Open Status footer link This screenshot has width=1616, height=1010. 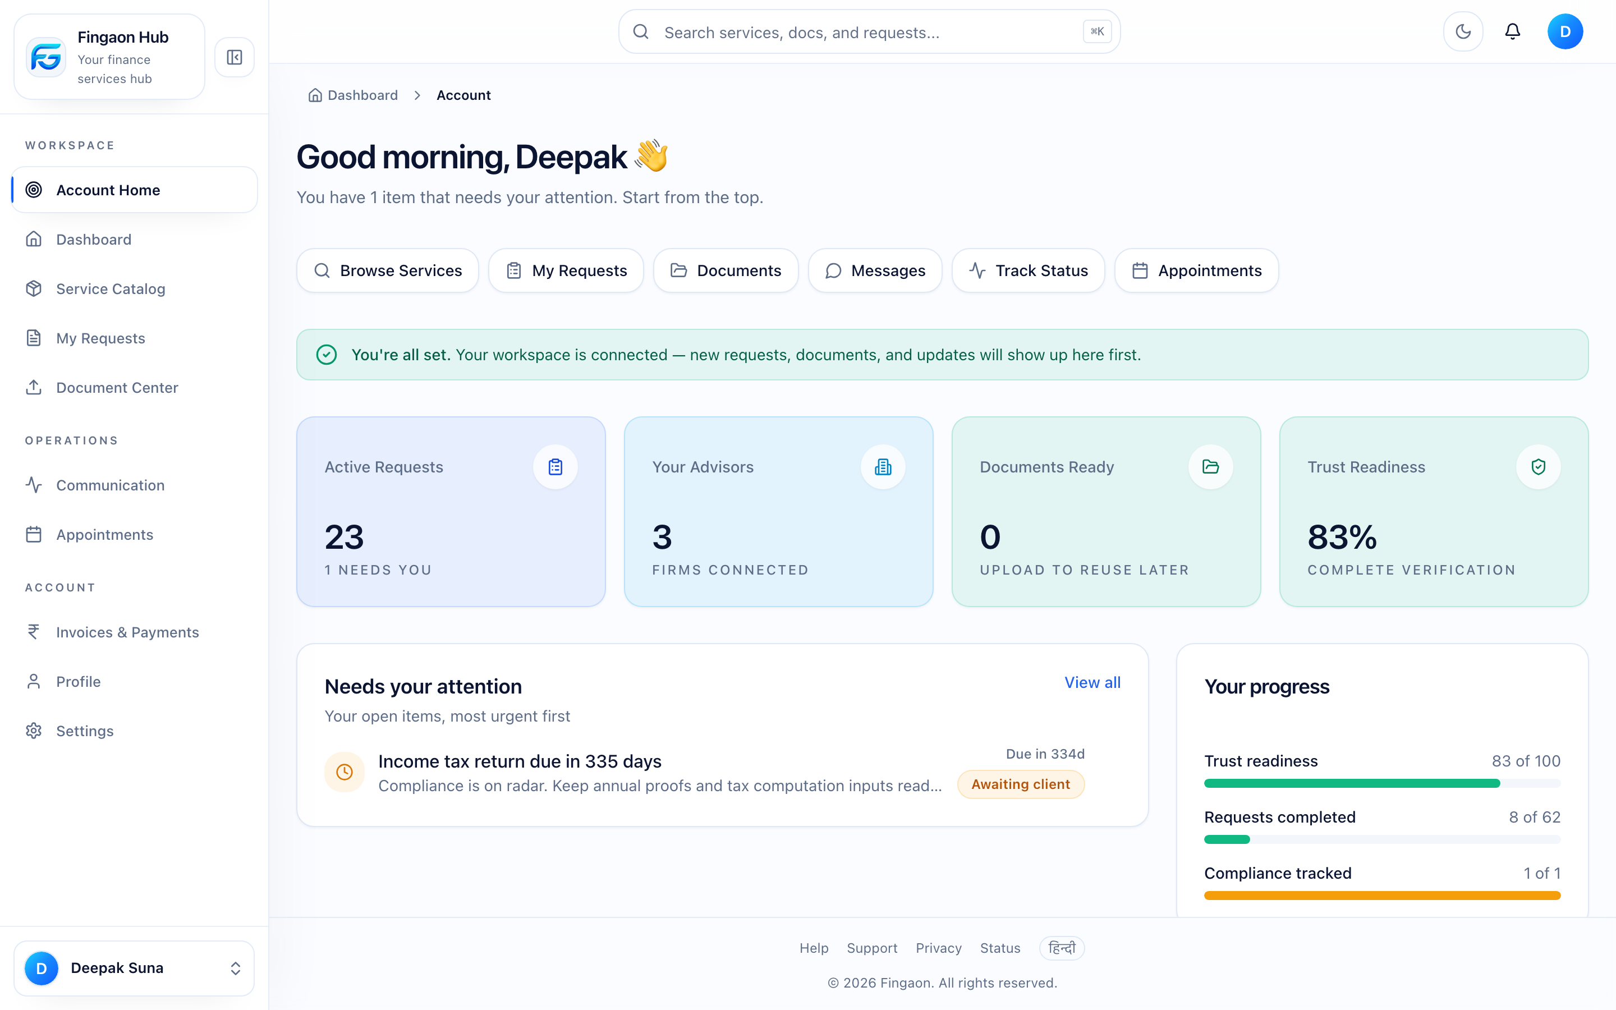click(1000, 948)
